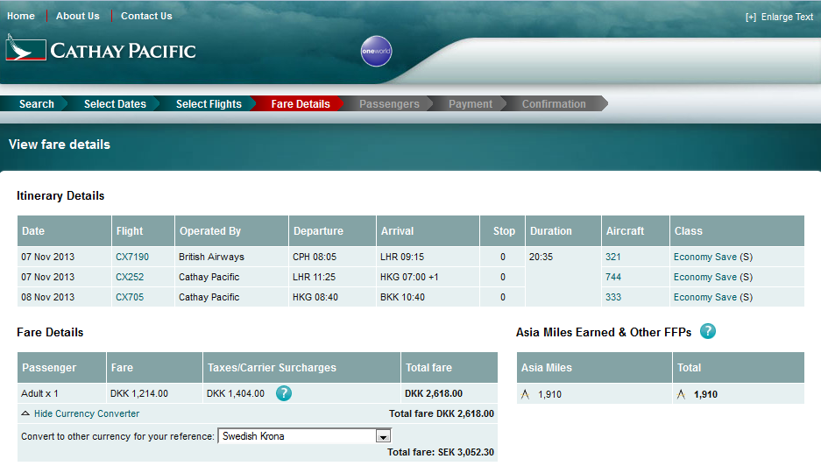Screen dimensions: 821x466
Task: Go back to Select Flights step
Action: [x=209, y=103]
